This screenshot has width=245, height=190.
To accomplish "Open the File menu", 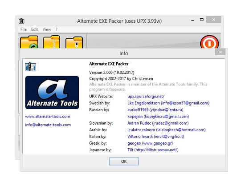I will [x=24, y=29].
